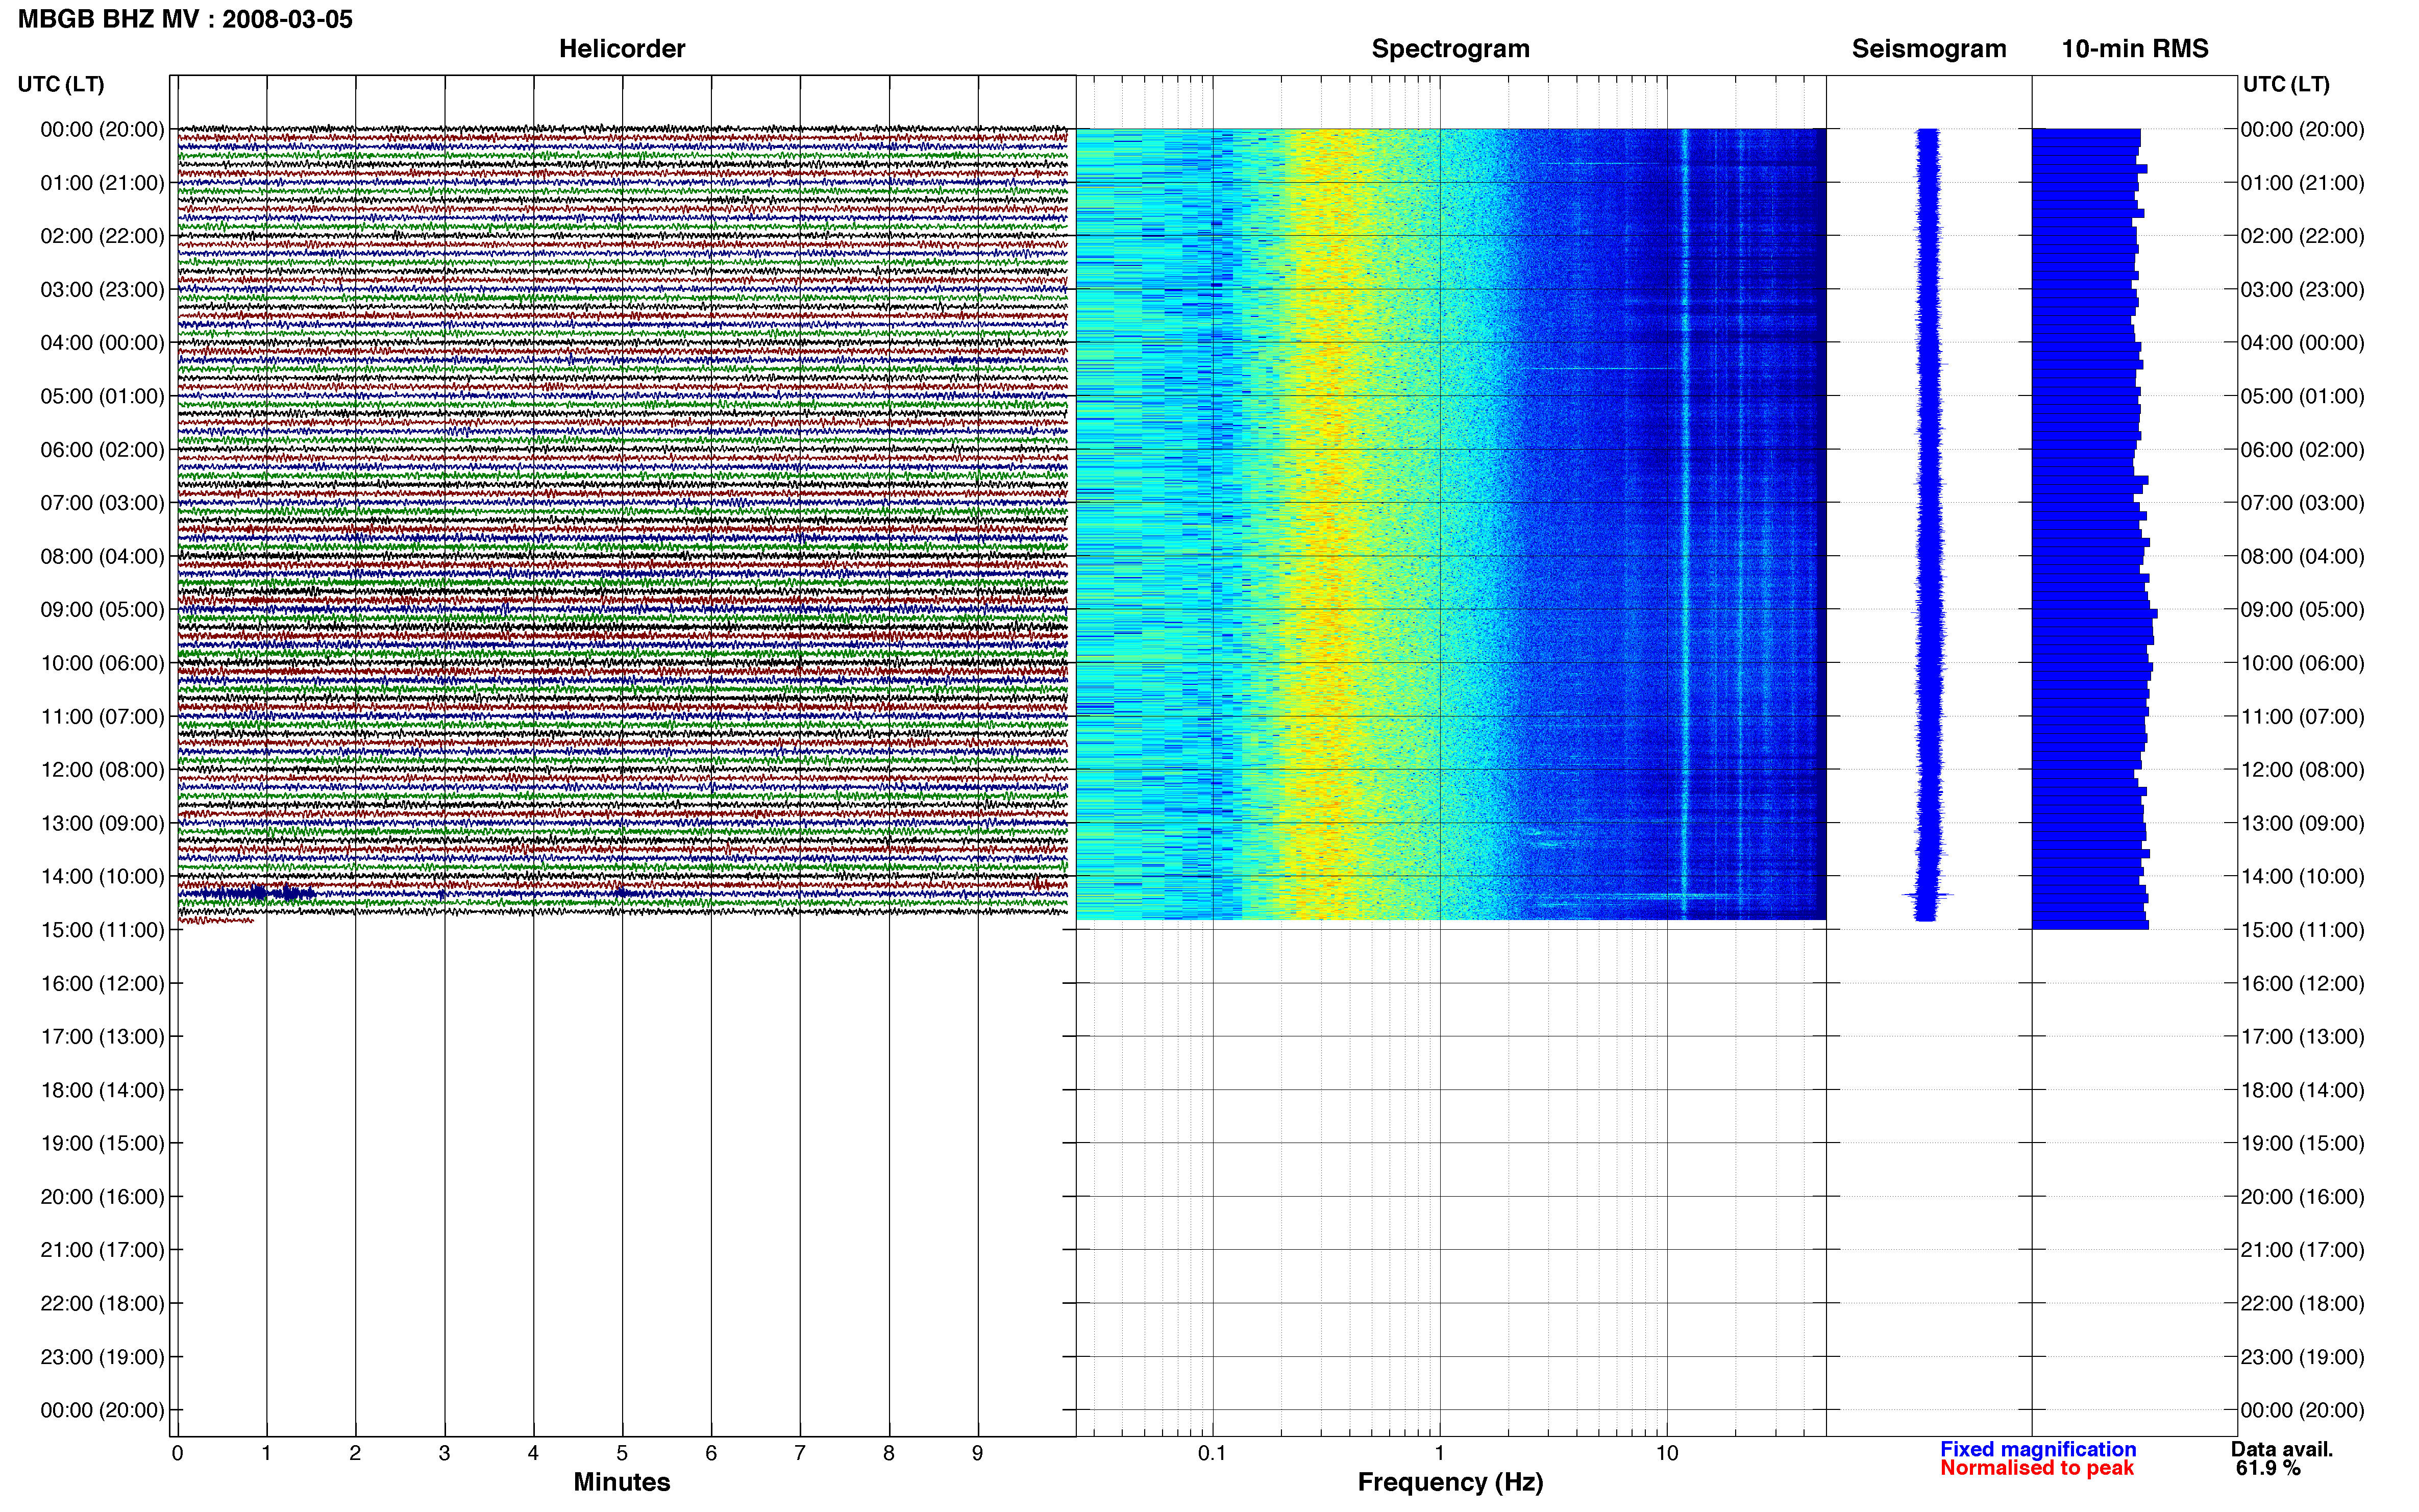Click left time label '14:00 (10:00)'
The height and width of the screenshot is (1512, 2419).
(x=102, y=877)
